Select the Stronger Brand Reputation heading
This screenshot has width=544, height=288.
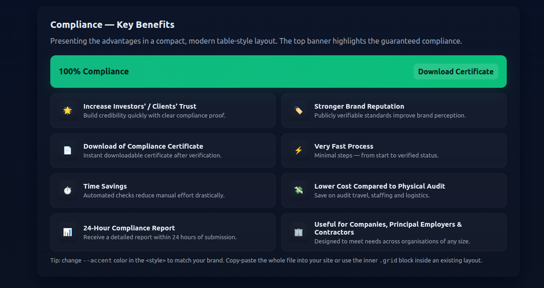[359, 106]
